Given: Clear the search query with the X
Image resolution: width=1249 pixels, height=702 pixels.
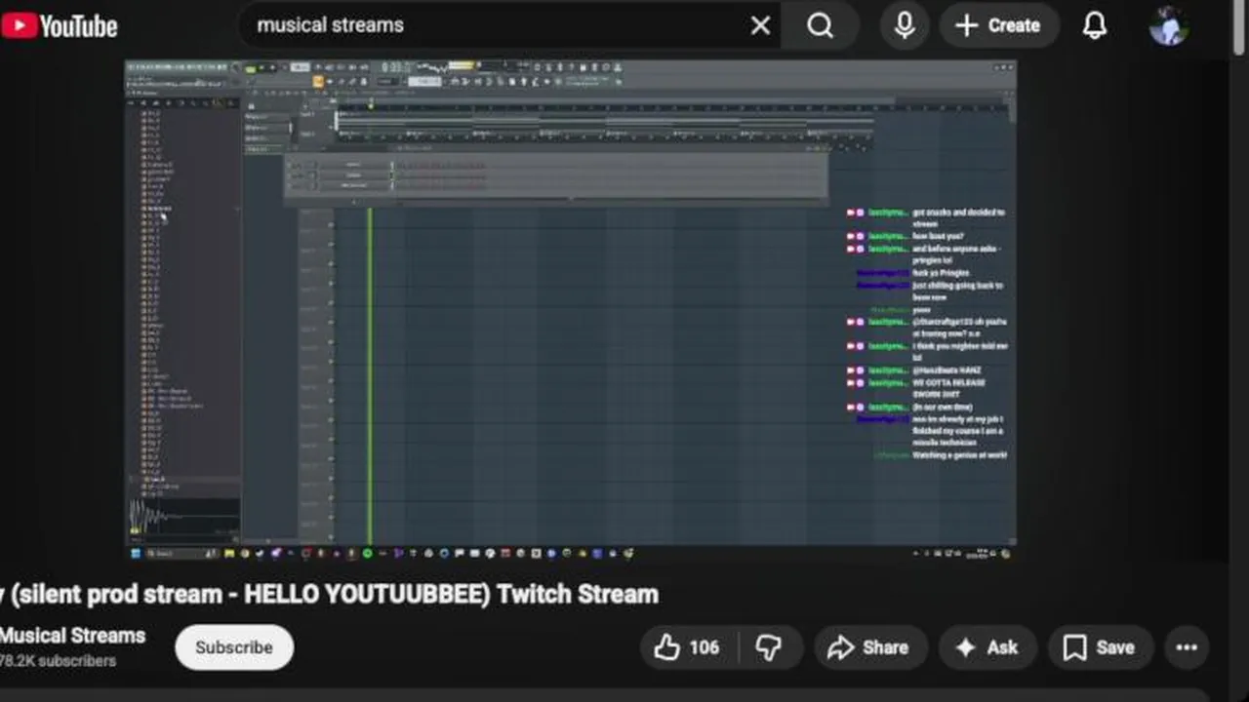Looking at the screenshot, I should pyautogui.click(x=760, y=26).
